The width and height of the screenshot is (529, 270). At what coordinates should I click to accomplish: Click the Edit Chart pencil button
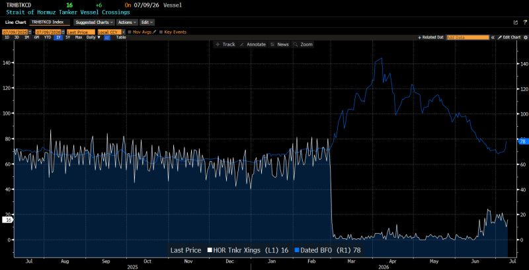point(509,38)
